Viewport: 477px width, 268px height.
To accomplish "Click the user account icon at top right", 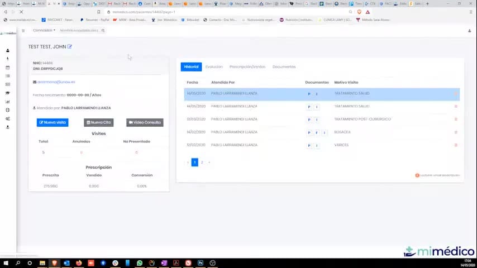I will pos(469,31).
